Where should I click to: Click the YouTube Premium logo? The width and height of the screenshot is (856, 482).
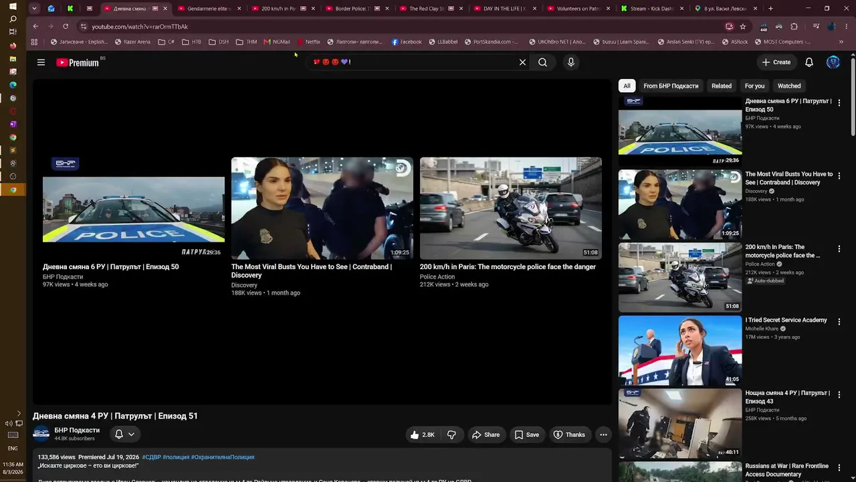(x=78, y=62)
